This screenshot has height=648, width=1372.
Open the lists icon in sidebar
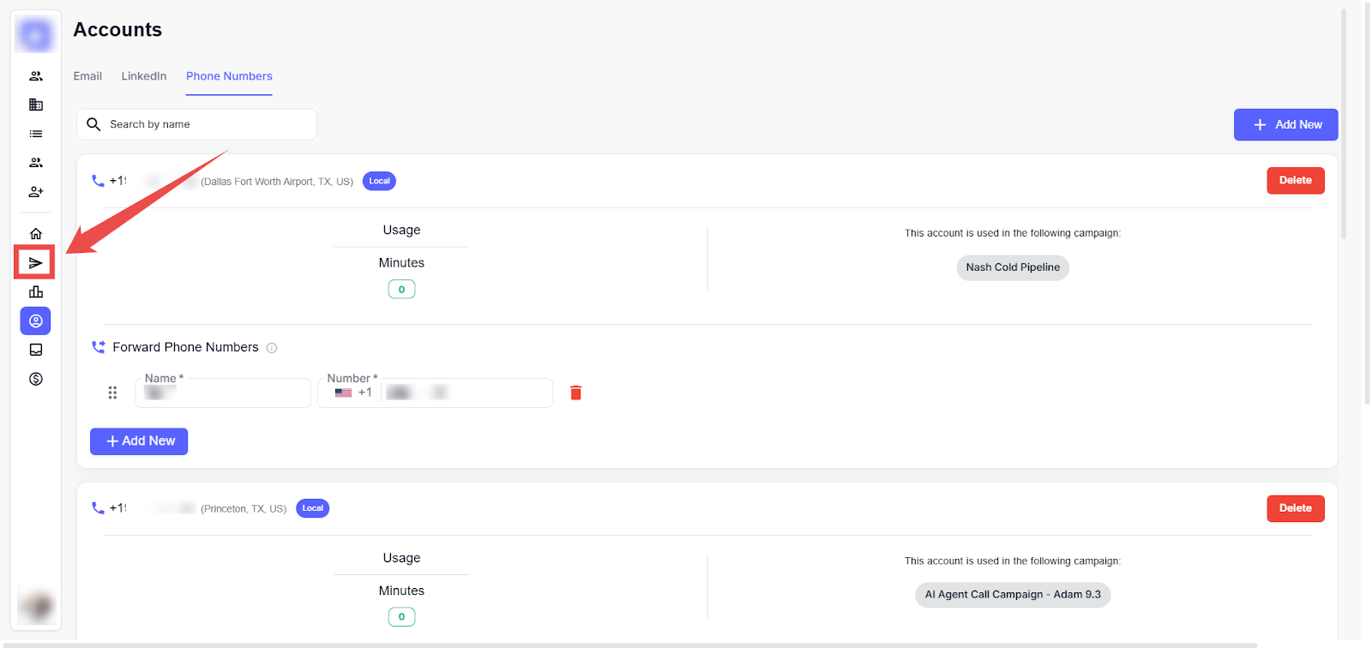[35, 134]
